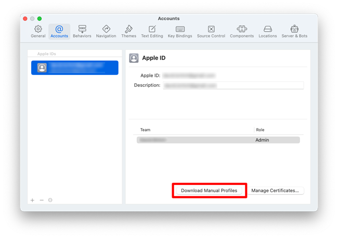Screen dimensions: 338x238
Task: Open Navigation preferences
Action: [x=106, y=31]
